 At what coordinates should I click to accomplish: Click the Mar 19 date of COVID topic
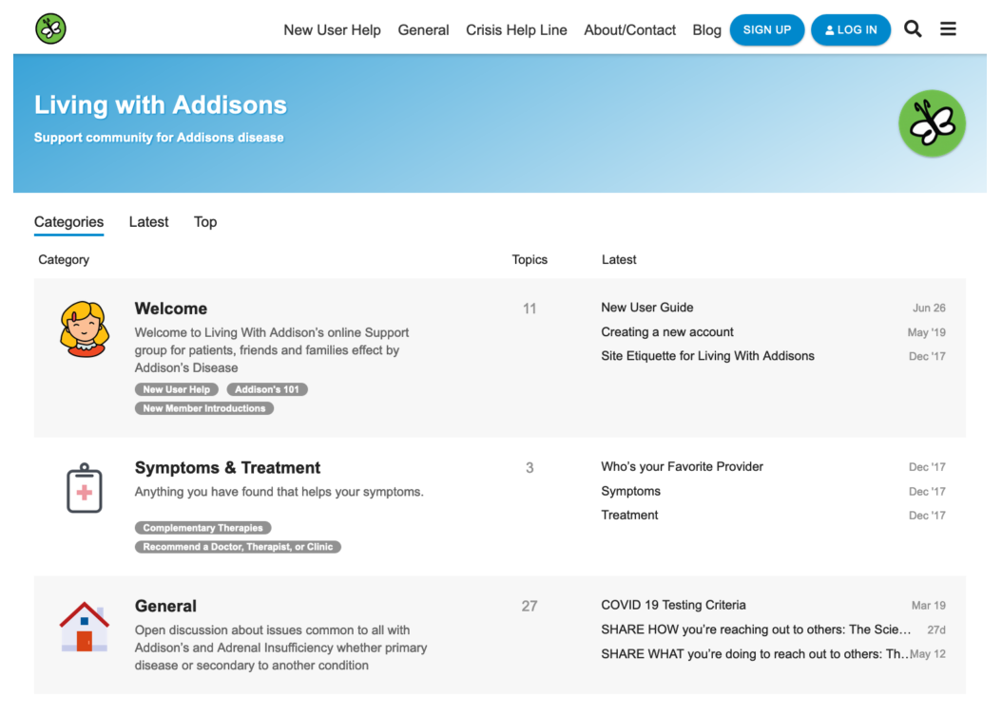[x=928, y=605]
